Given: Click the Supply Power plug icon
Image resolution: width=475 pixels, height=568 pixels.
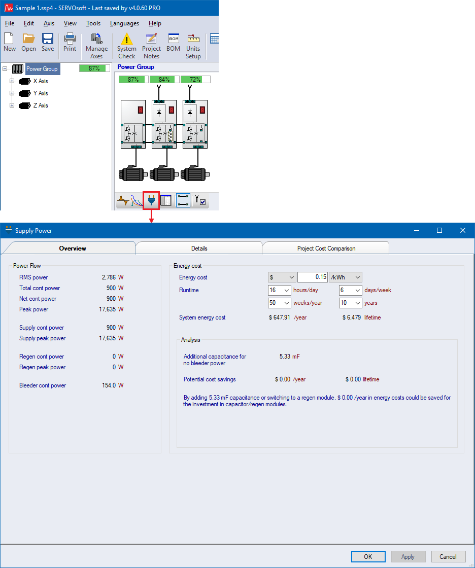Looking at the screenshot, I should [151, 201].
